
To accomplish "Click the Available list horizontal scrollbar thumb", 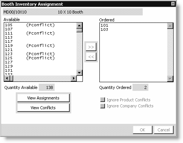I will coord(12,78).
